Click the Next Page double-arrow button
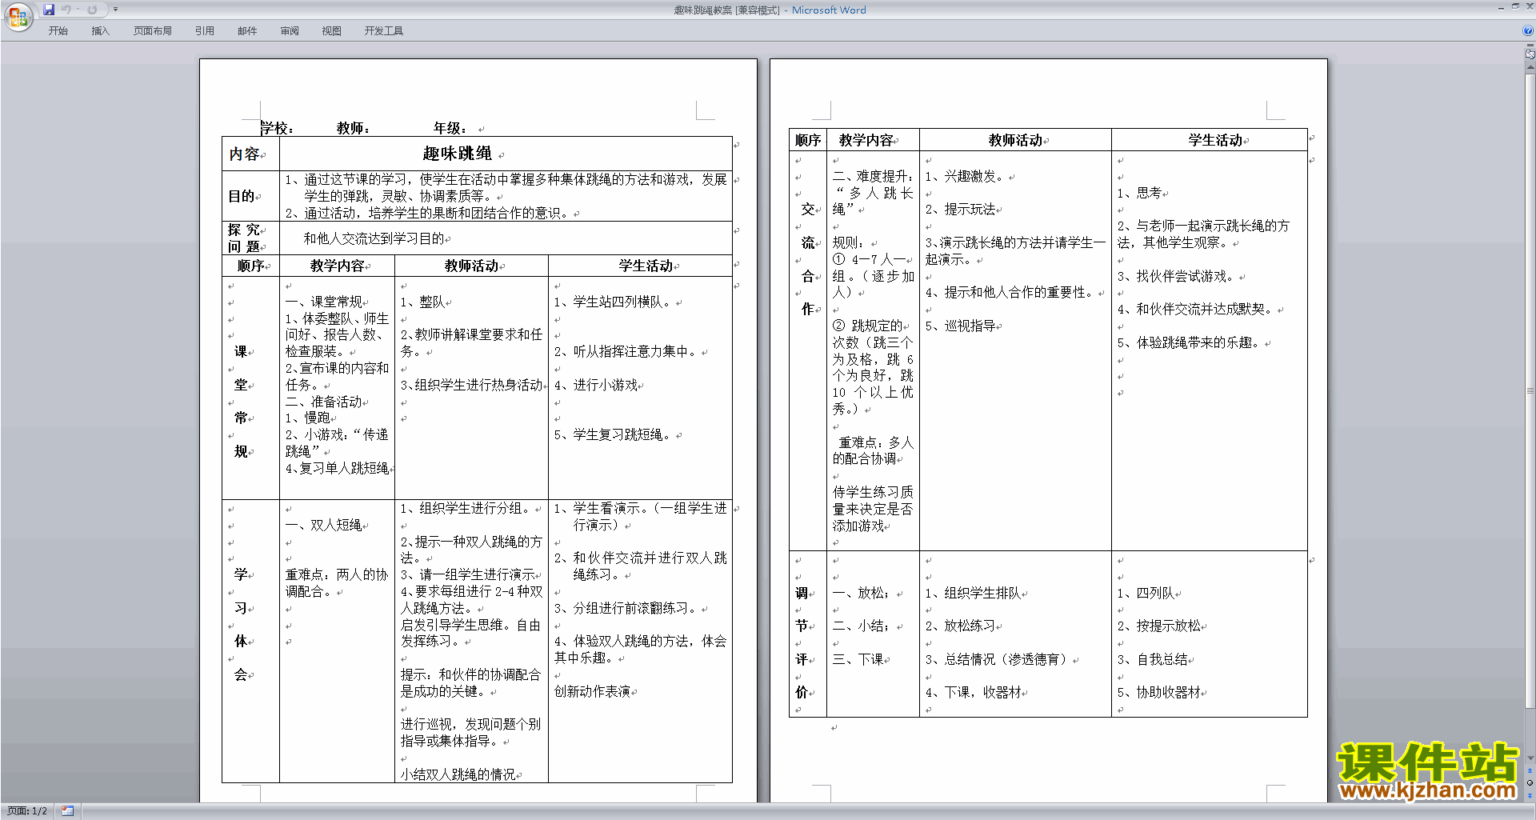Screen dimensions: 1536x820 [1530, 795]
